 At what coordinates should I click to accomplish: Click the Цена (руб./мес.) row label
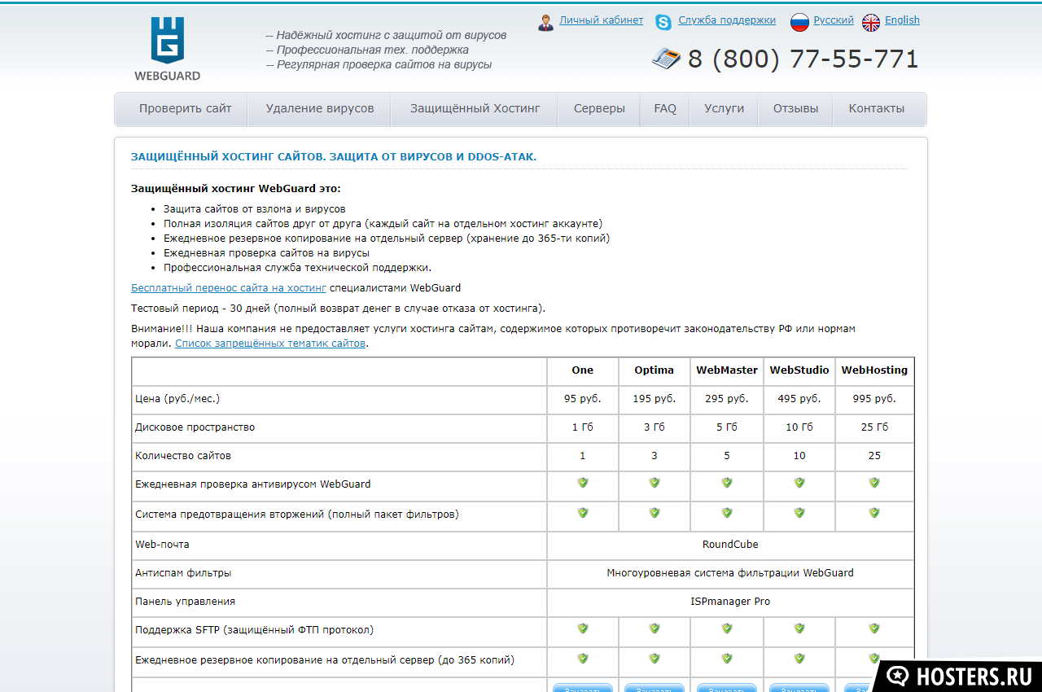177,399
